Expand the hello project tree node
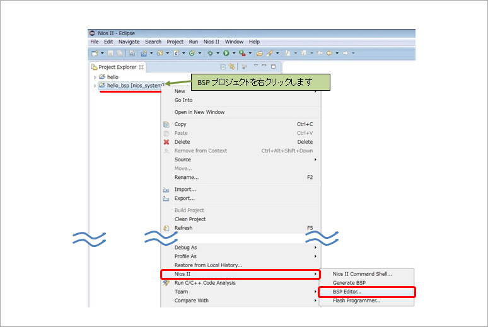488x327 pixels. coord(95,77)
